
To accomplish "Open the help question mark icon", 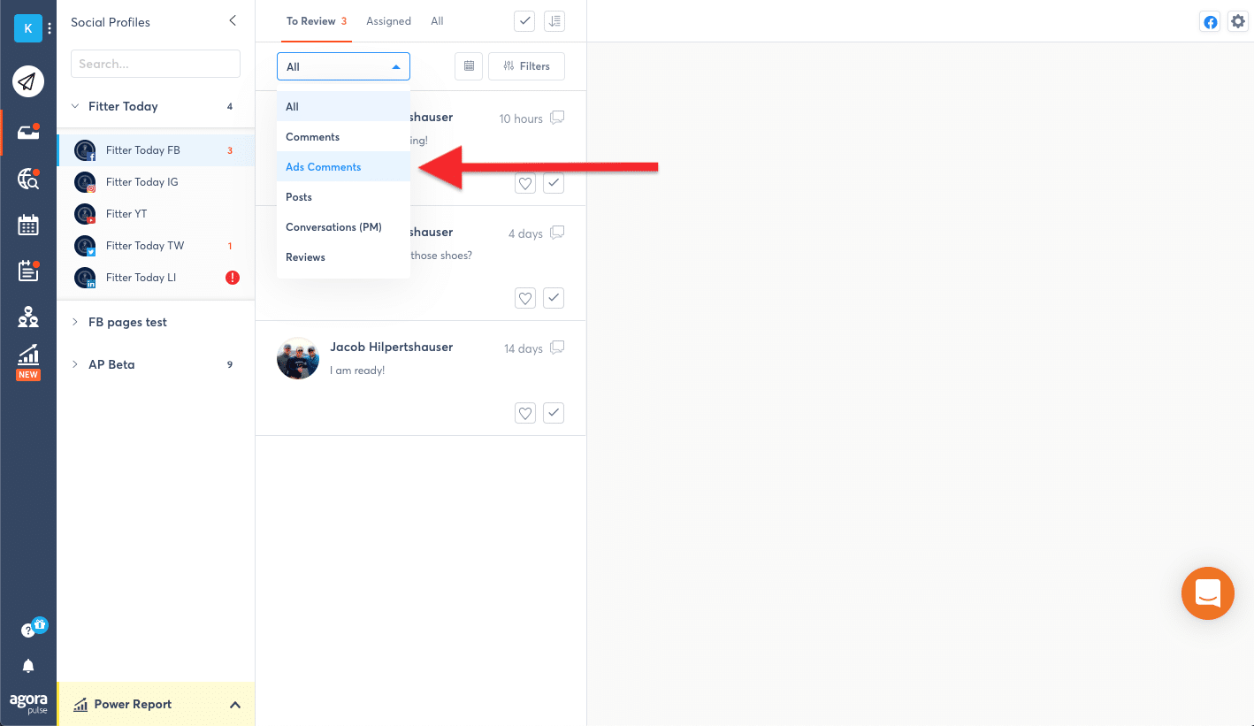I will pos(27,630).
